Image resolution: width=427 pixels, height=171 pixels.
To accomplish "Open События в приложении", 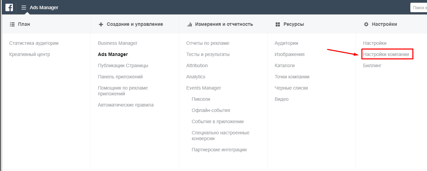I will click(218, 121).
